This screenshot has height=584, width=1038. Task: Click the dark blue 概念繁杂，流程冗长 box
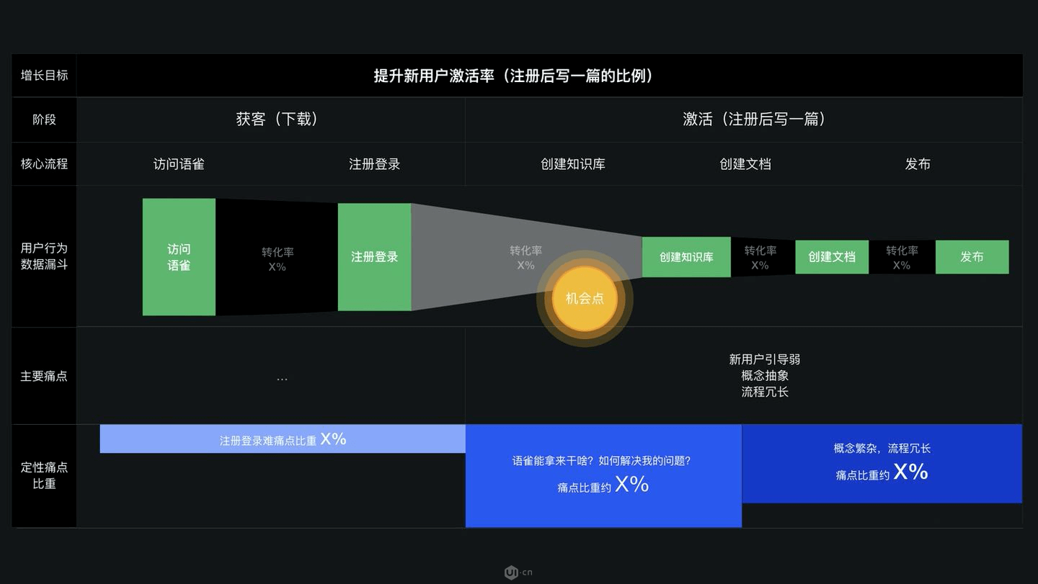click(x=882, y=463)
